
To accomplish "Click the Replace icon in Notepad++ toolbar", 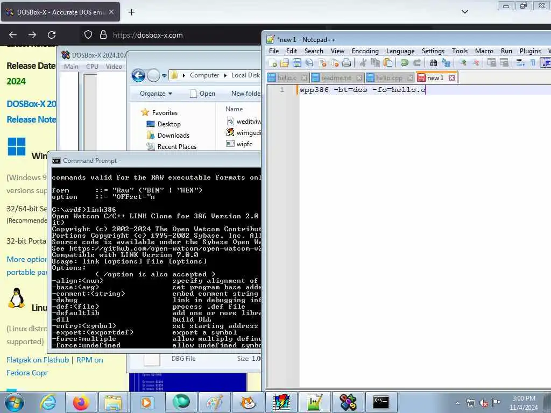I will [x=446, y=63].
